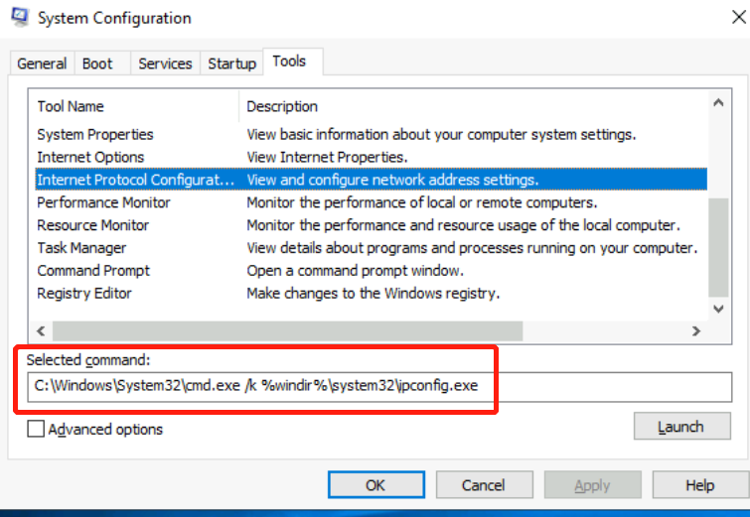
Task: Click the Launch button
Action: (680, 427)
